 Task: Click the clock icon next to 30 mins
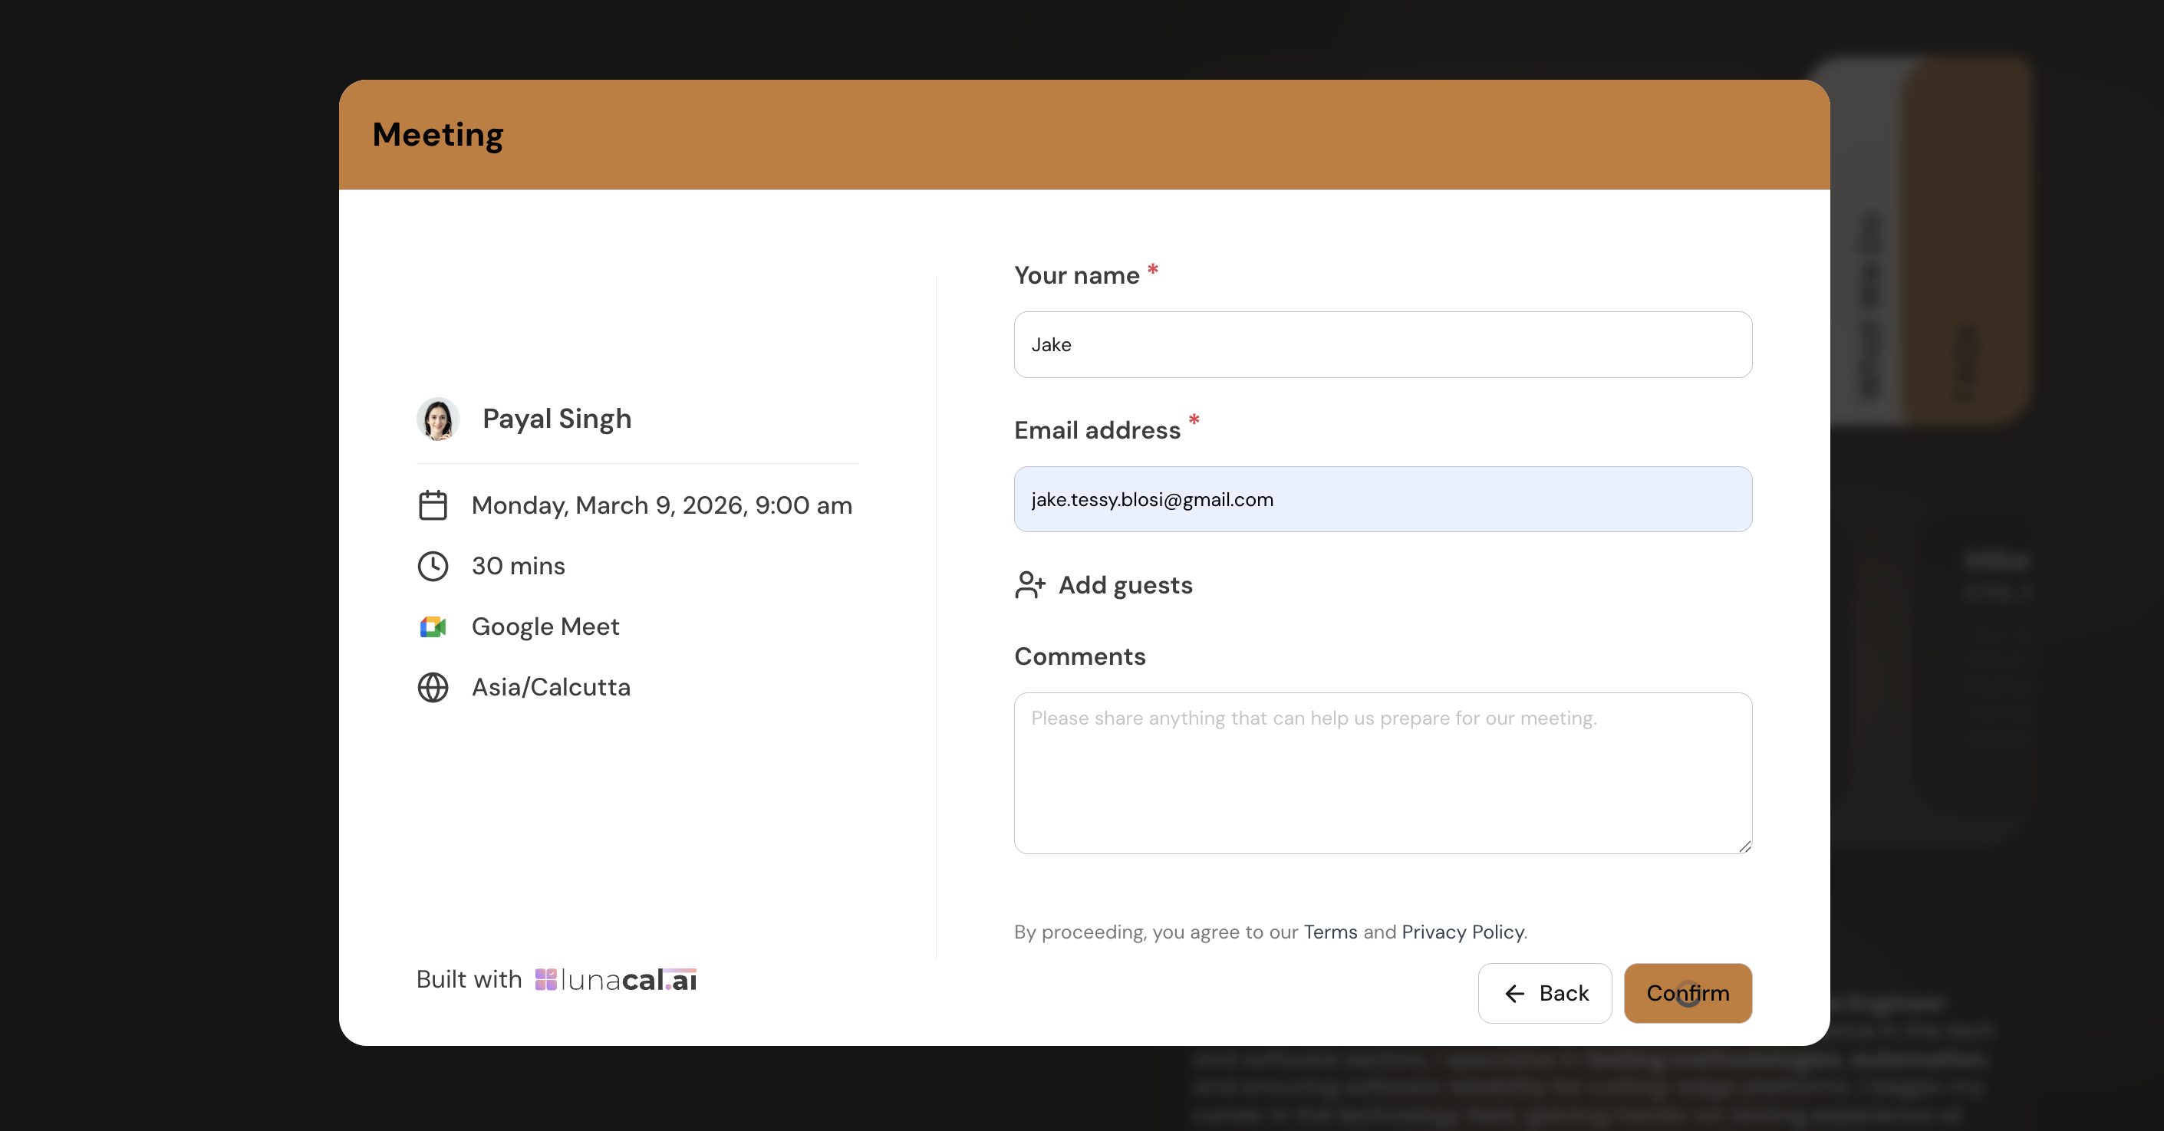click(x=433, y=566)
